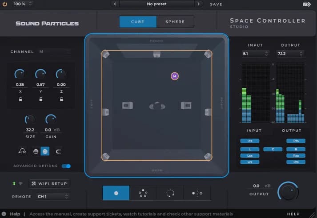Screen dimensions: 317x218
Task: Open the Input format 5.1 dropdown
Action: coord(255,53)
